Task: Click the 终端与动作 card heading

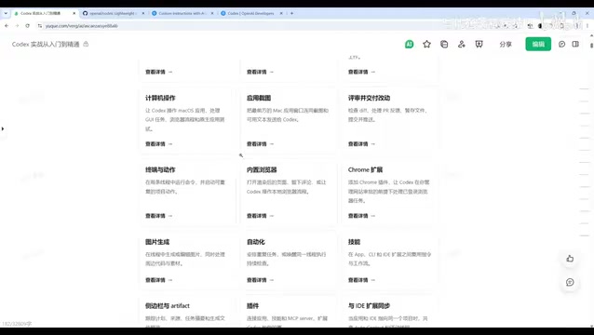Action: click(160, 170)
